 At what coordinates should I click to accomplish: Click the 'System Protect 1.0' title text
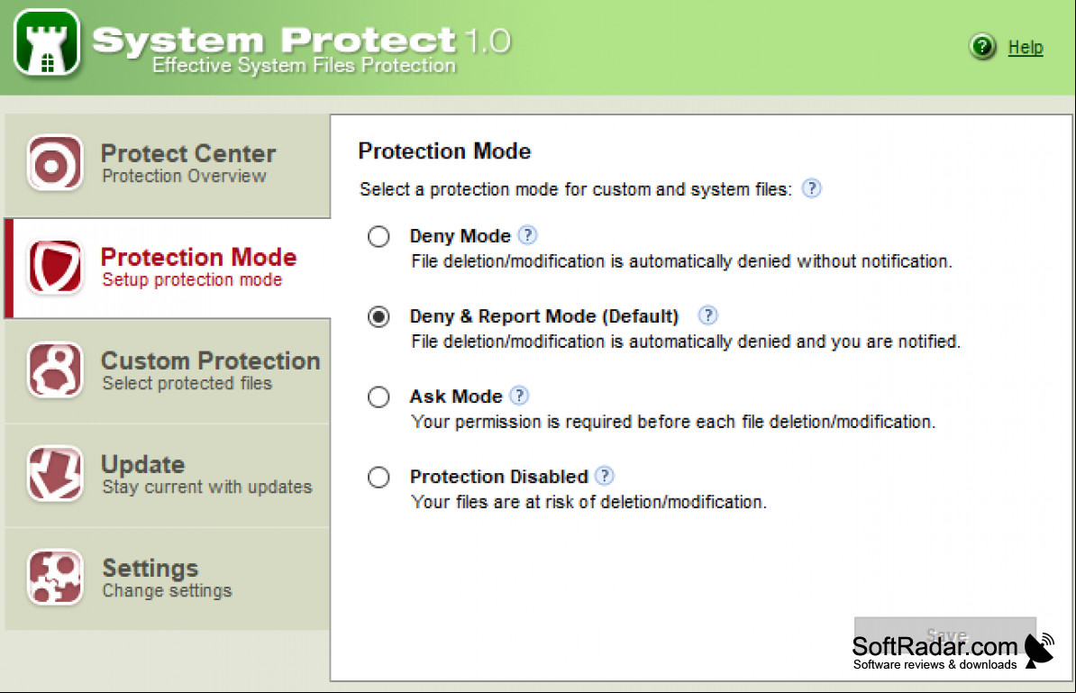coord(302,40)
